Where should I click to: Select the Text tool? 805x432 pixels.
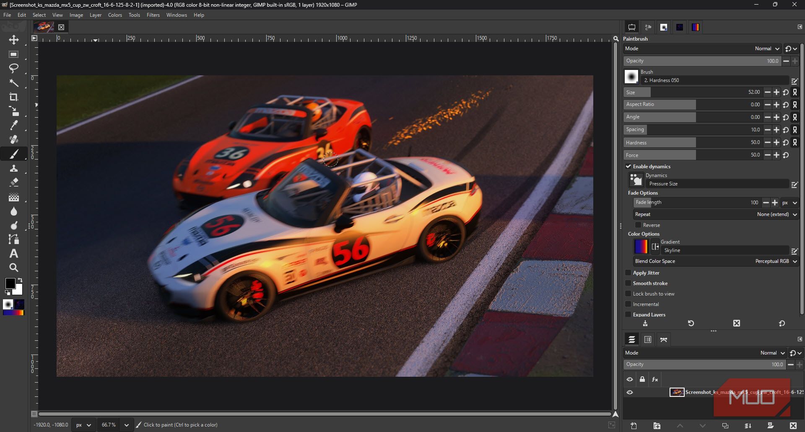14,254
